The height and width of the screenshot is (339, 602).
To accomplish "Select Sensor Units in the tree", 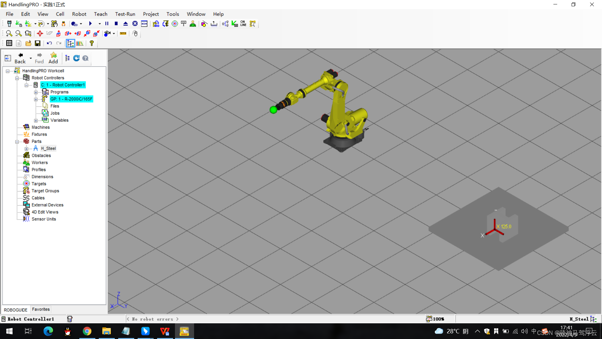I will [x=44, y=219].
